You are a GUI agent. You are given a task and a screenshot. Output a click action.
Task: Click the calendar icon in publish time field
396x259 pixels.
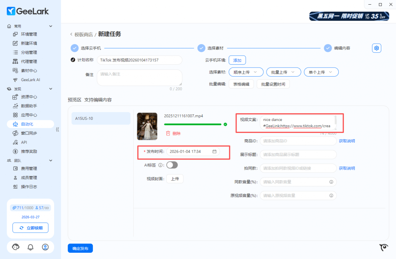tap(214, 152)
